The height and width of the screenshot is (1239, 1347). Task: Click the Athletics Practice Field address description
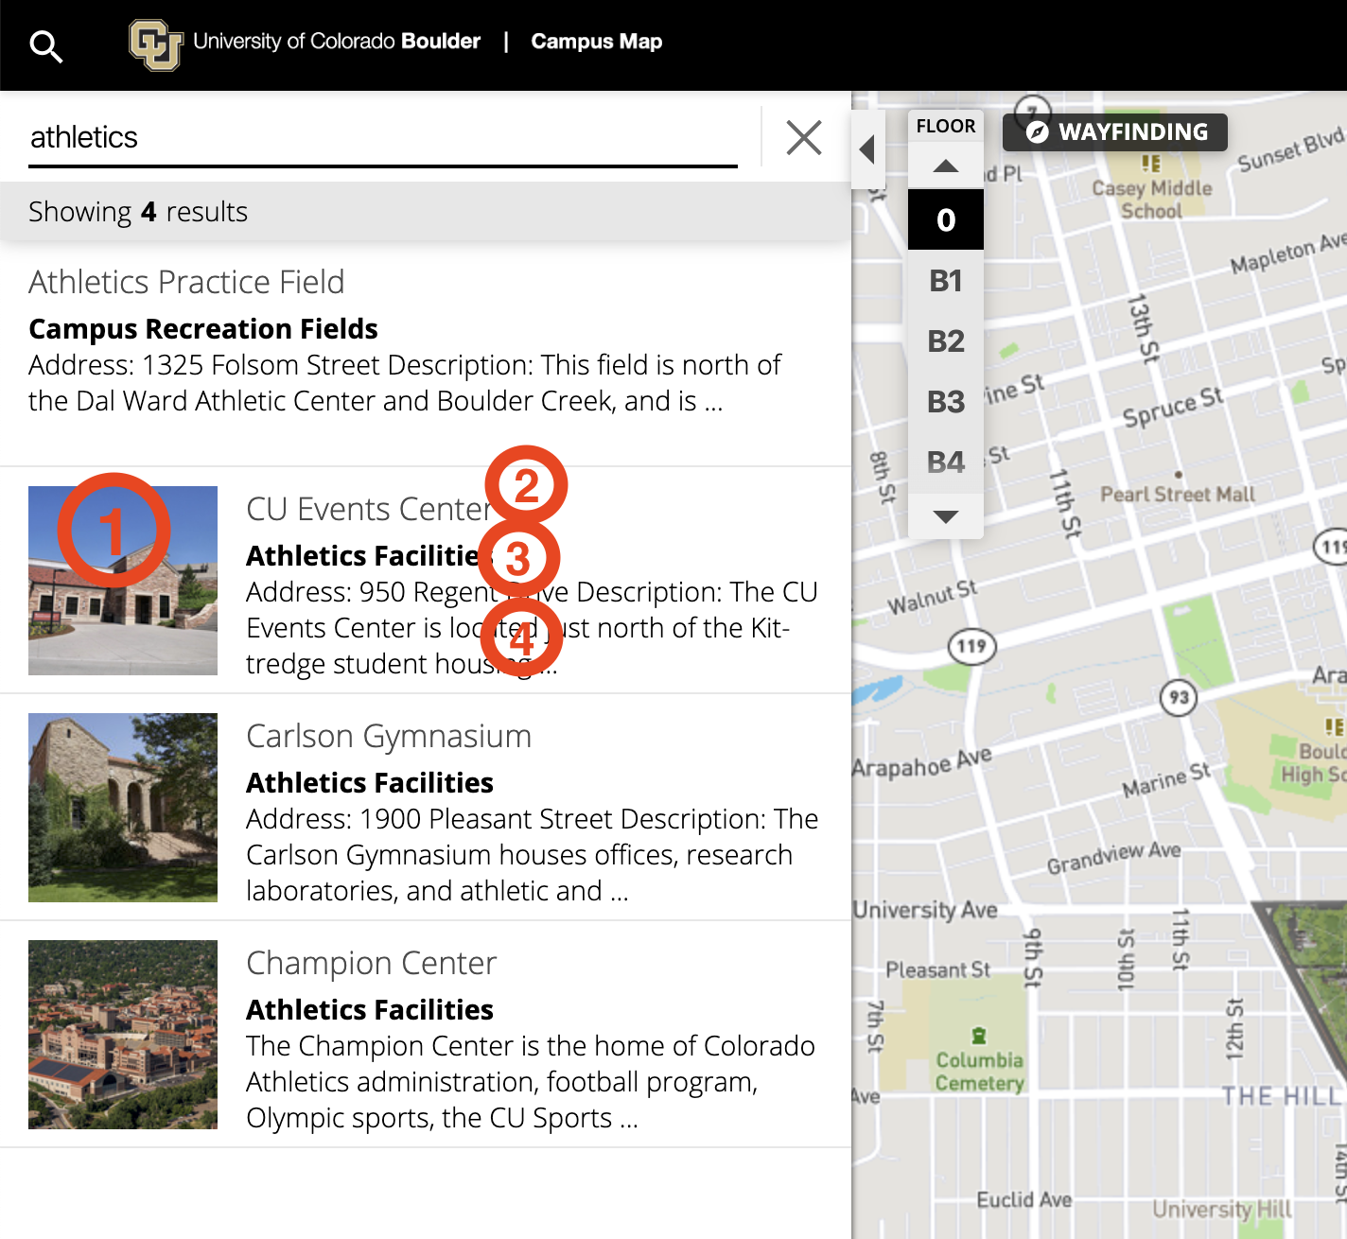(405, 383)
